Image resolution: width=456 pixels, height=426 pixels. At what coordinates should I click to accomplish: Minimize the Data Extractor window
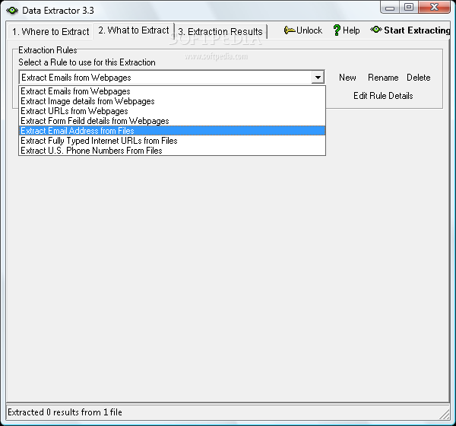(x=390, y=8)
